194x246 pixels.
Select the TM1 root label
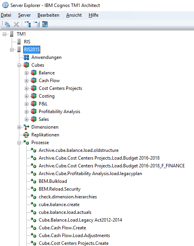pos(21,34)
